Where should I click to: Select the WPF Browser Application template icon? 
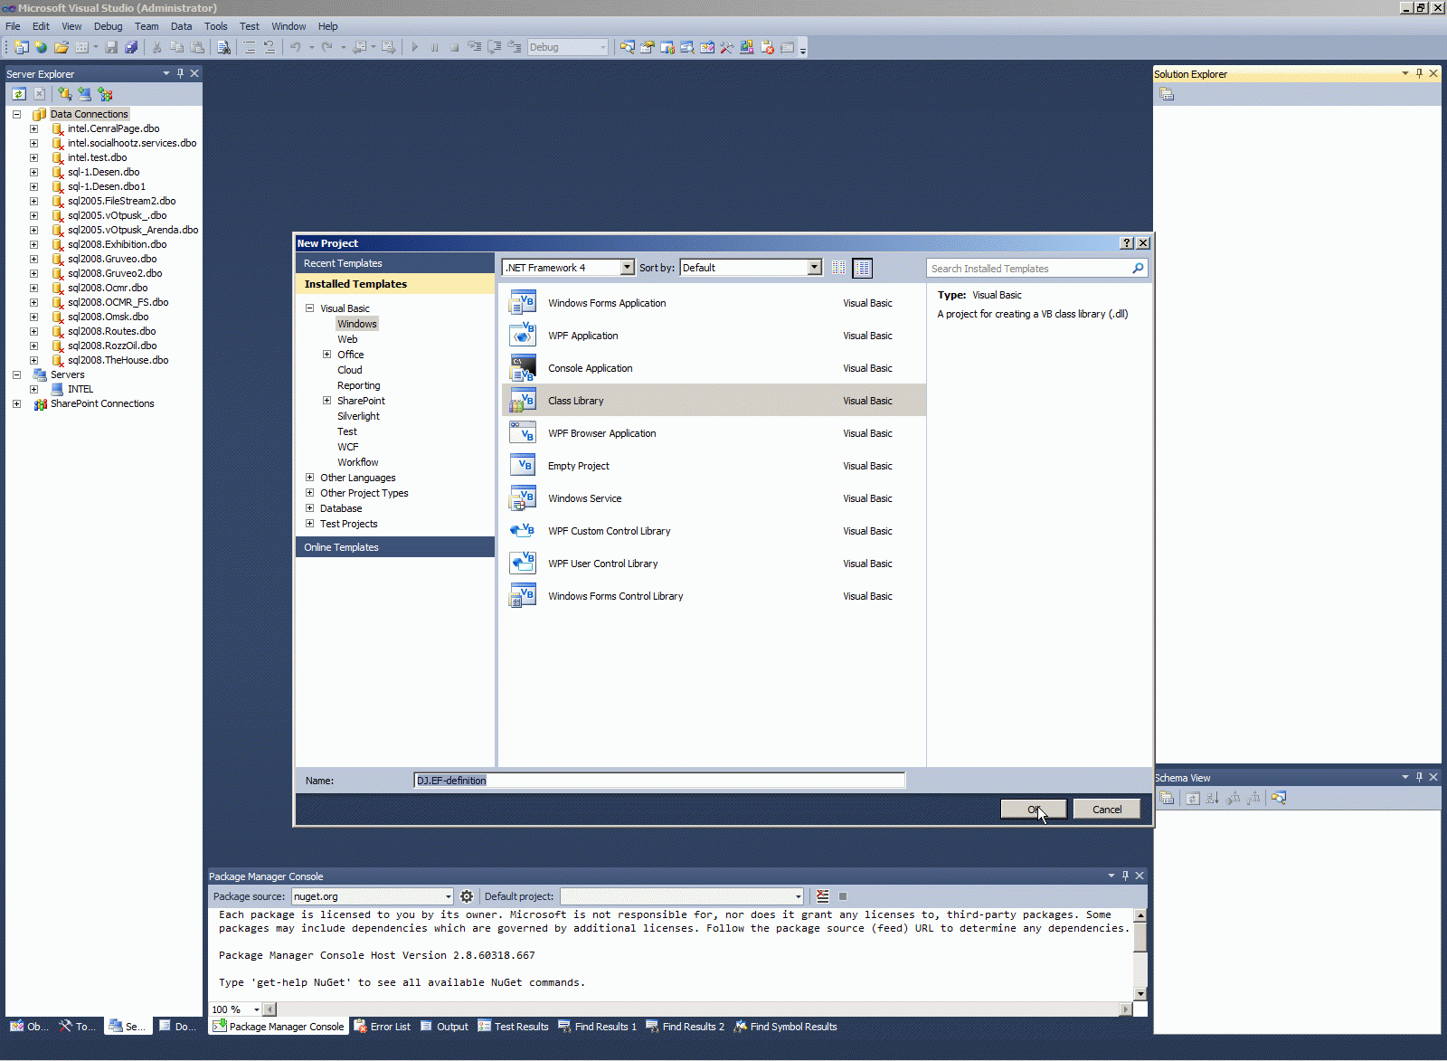point(523,433)
